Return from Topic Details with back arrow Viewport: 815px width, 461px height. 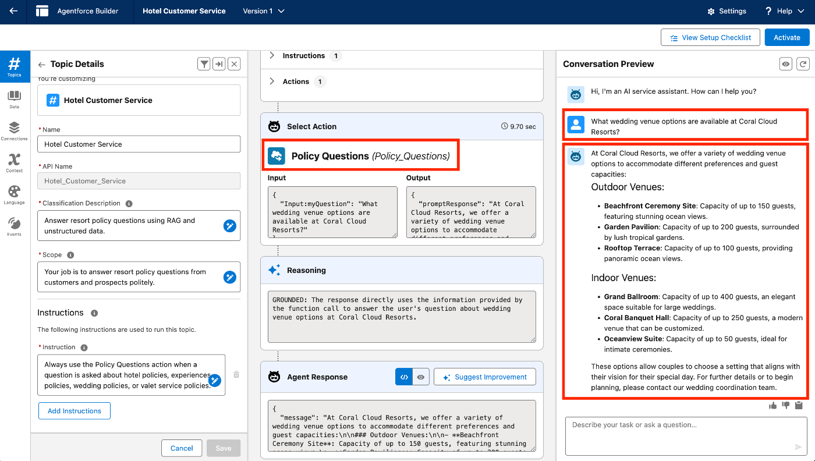pos(42,65)
